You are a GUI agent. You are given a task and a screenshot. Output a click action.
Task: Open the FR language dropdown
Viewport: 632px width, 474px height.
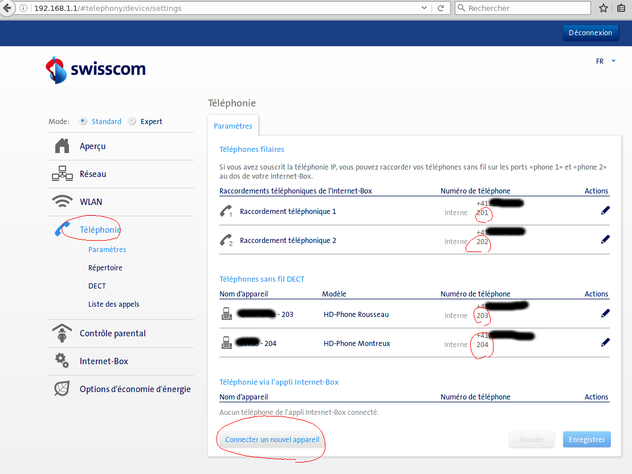[604, 60]
